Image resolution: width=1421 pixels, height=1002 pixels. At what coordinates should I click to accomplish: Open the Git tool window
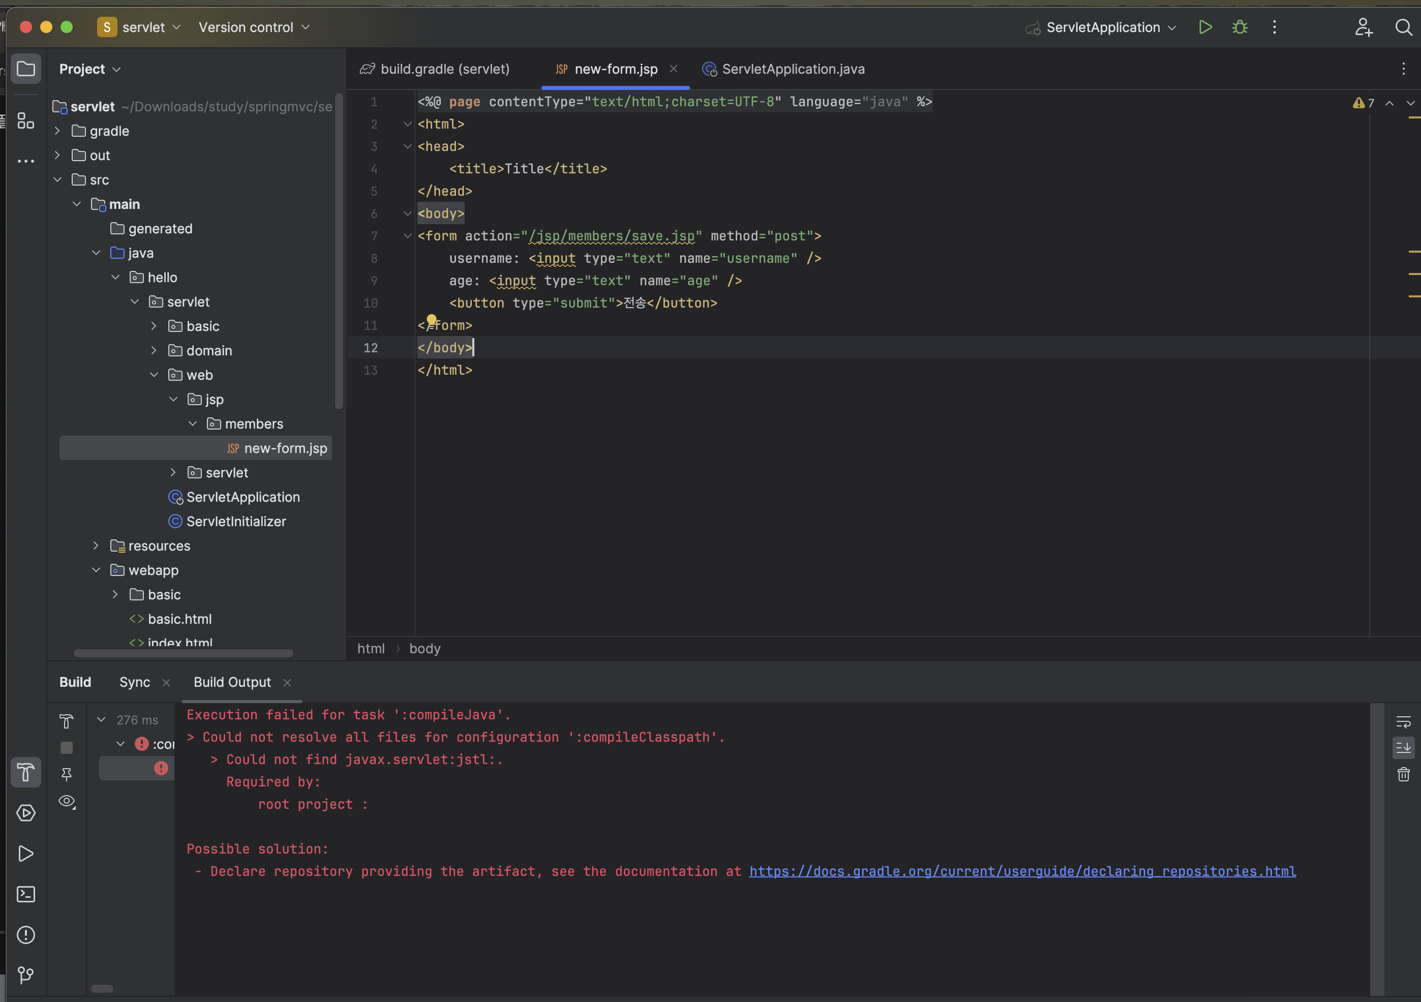pos(25,976)
